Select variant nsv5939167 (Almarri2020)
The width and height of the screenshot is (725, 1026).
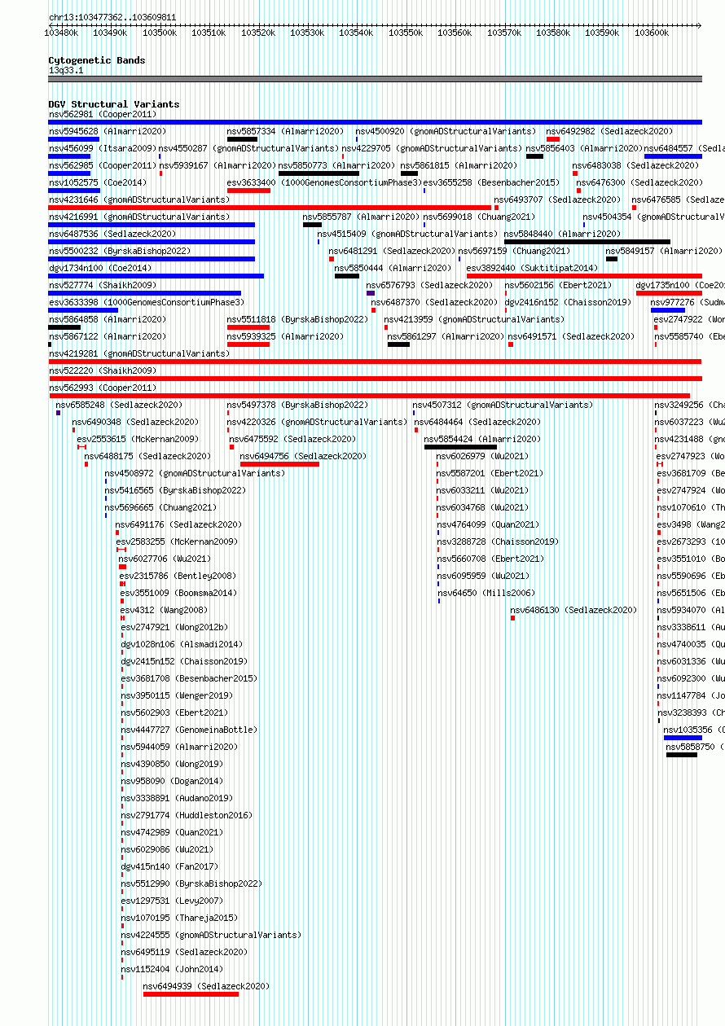[x=218, y=165]
